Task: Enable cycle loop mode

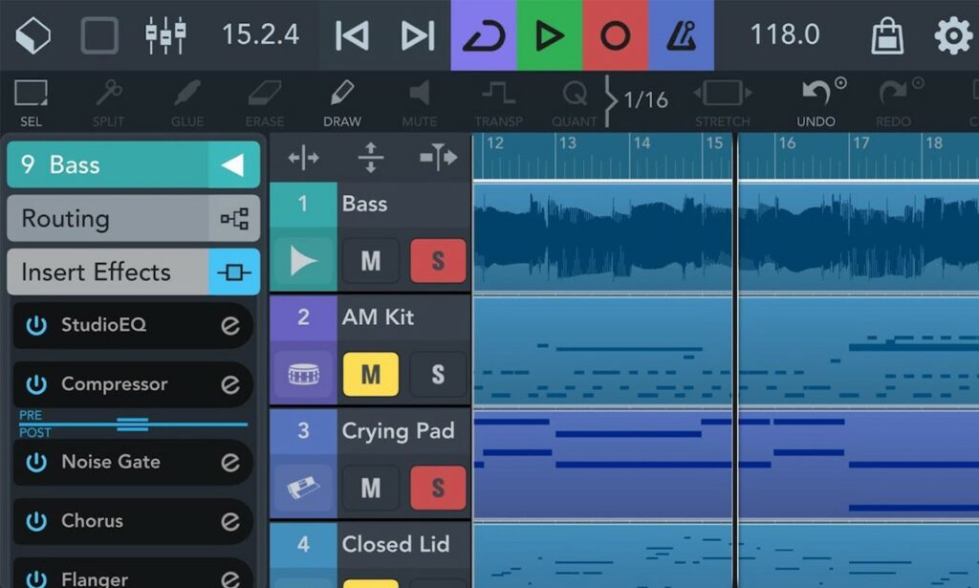Action: point(484,35)
